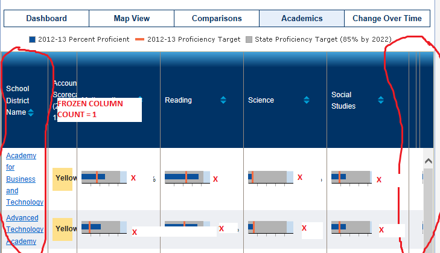Sort the Social Studies column
The image size is (440, 253).
coord(380,100)
